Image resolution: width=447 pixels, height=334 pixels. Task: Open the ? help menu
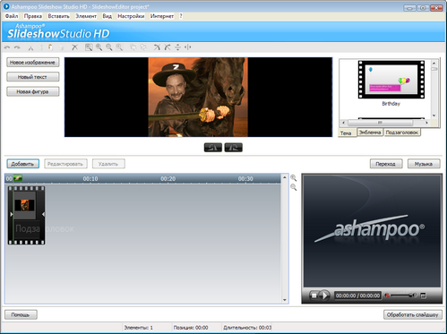coord(181,16)
